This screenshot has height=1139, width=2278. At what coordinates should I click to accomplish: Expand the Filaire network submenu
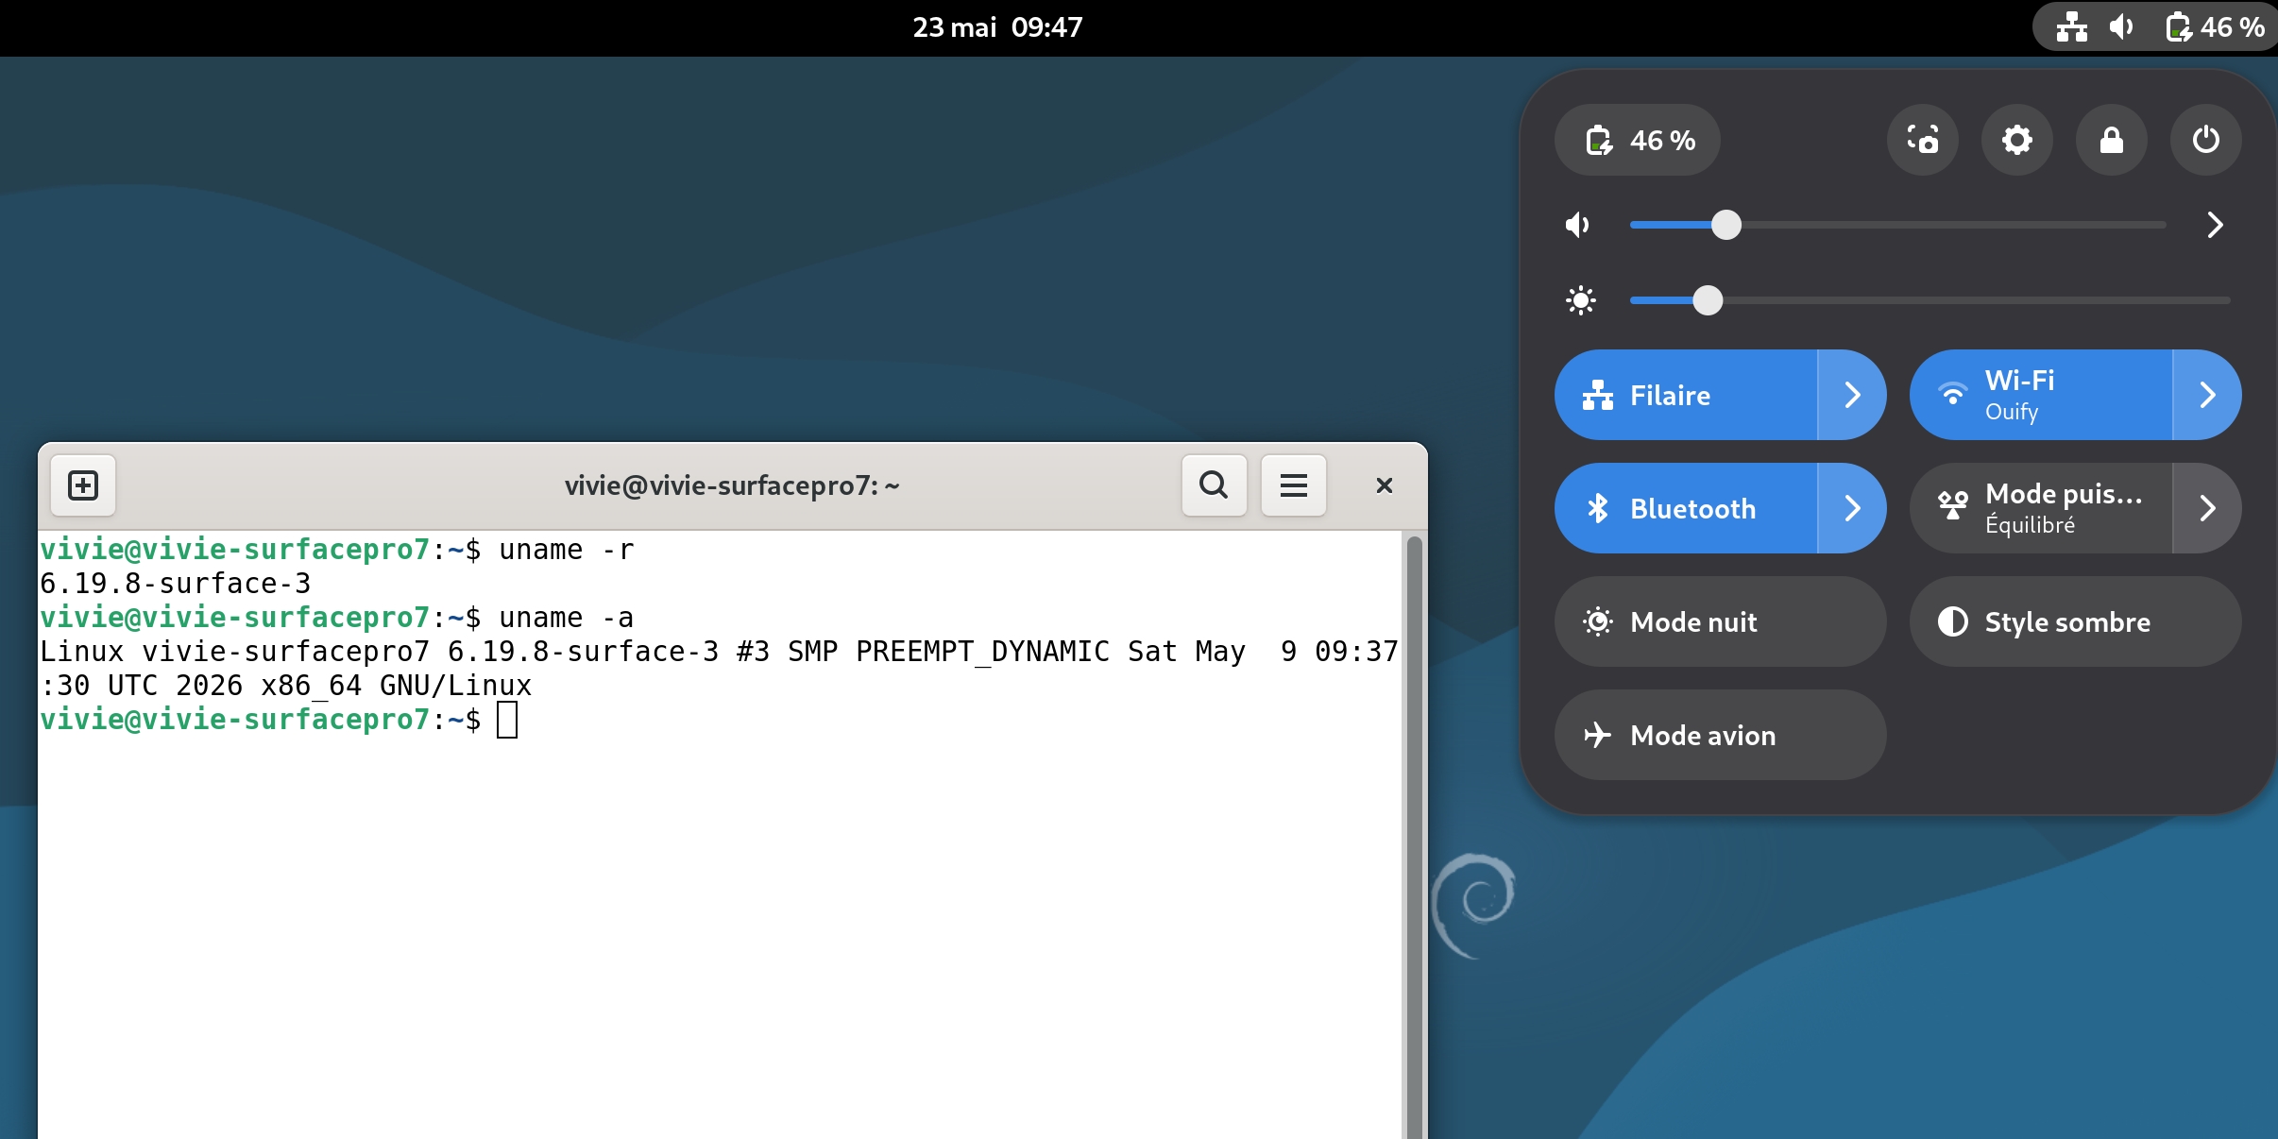click(x=1852, y=395)
